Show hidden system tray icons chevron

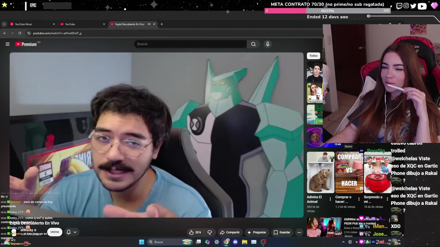tap(343, 242)
